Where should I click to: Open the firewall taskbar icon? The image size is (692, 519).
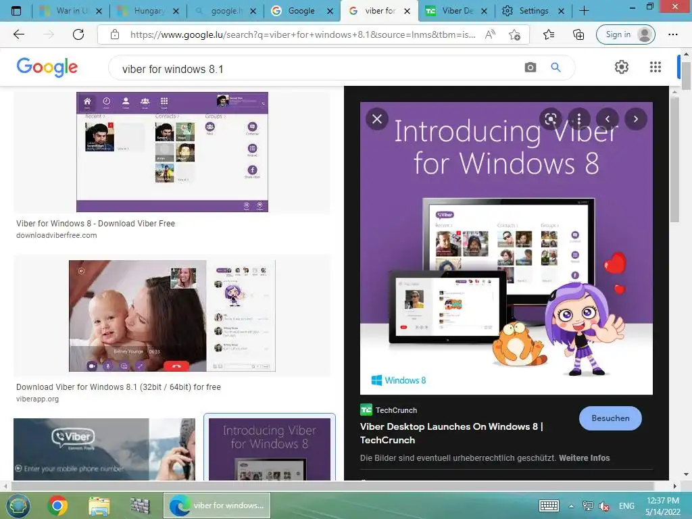(x=140, y=505)
